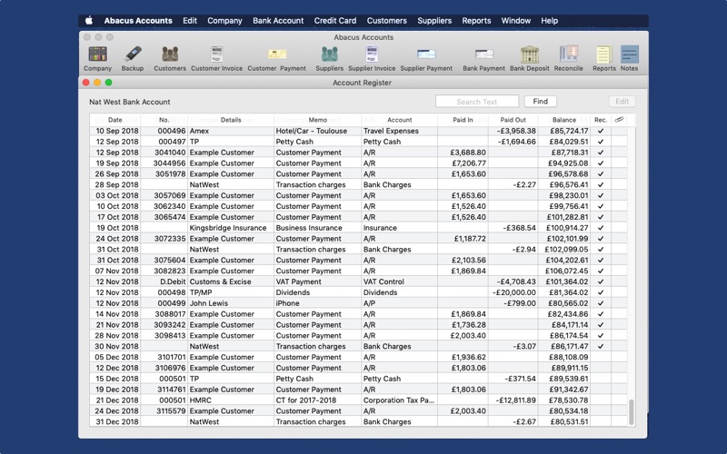
Task: Open the Abacus Accounts application menu
Action: tap(138, 20)
